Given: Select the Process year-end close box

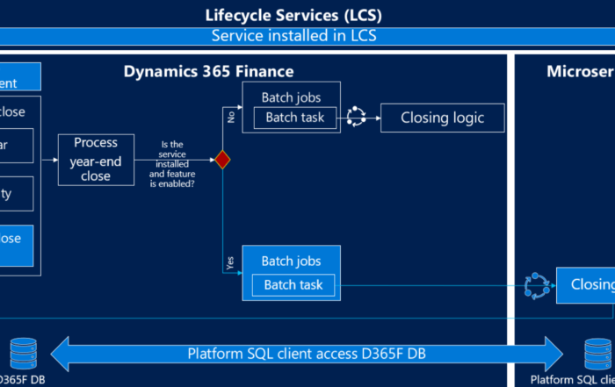Looking at the screenshot, I should [96, 160].
